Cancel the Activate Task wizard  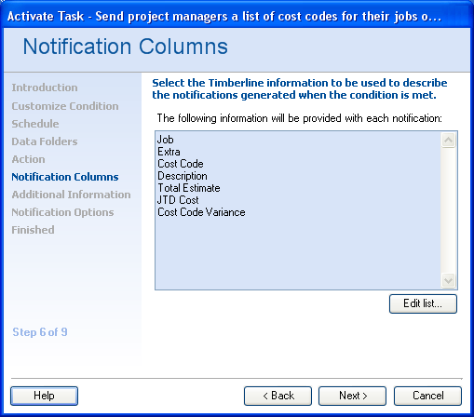pos(427,396)
